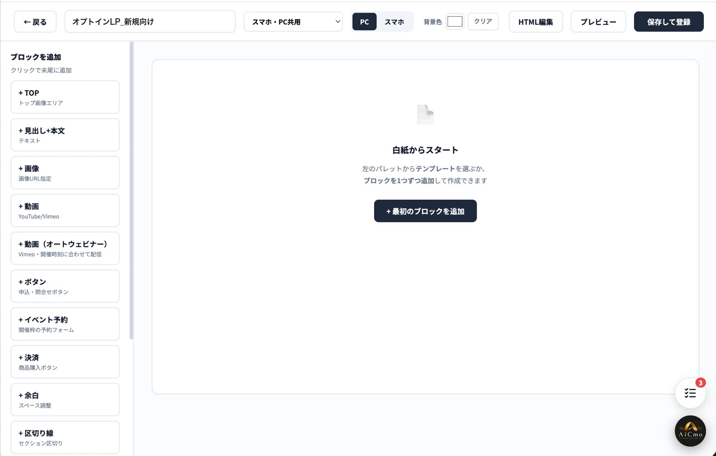Click the ブロックを追加 panel heading
The height and width of the screenshot is (456, 716).
tap(36, 57)
